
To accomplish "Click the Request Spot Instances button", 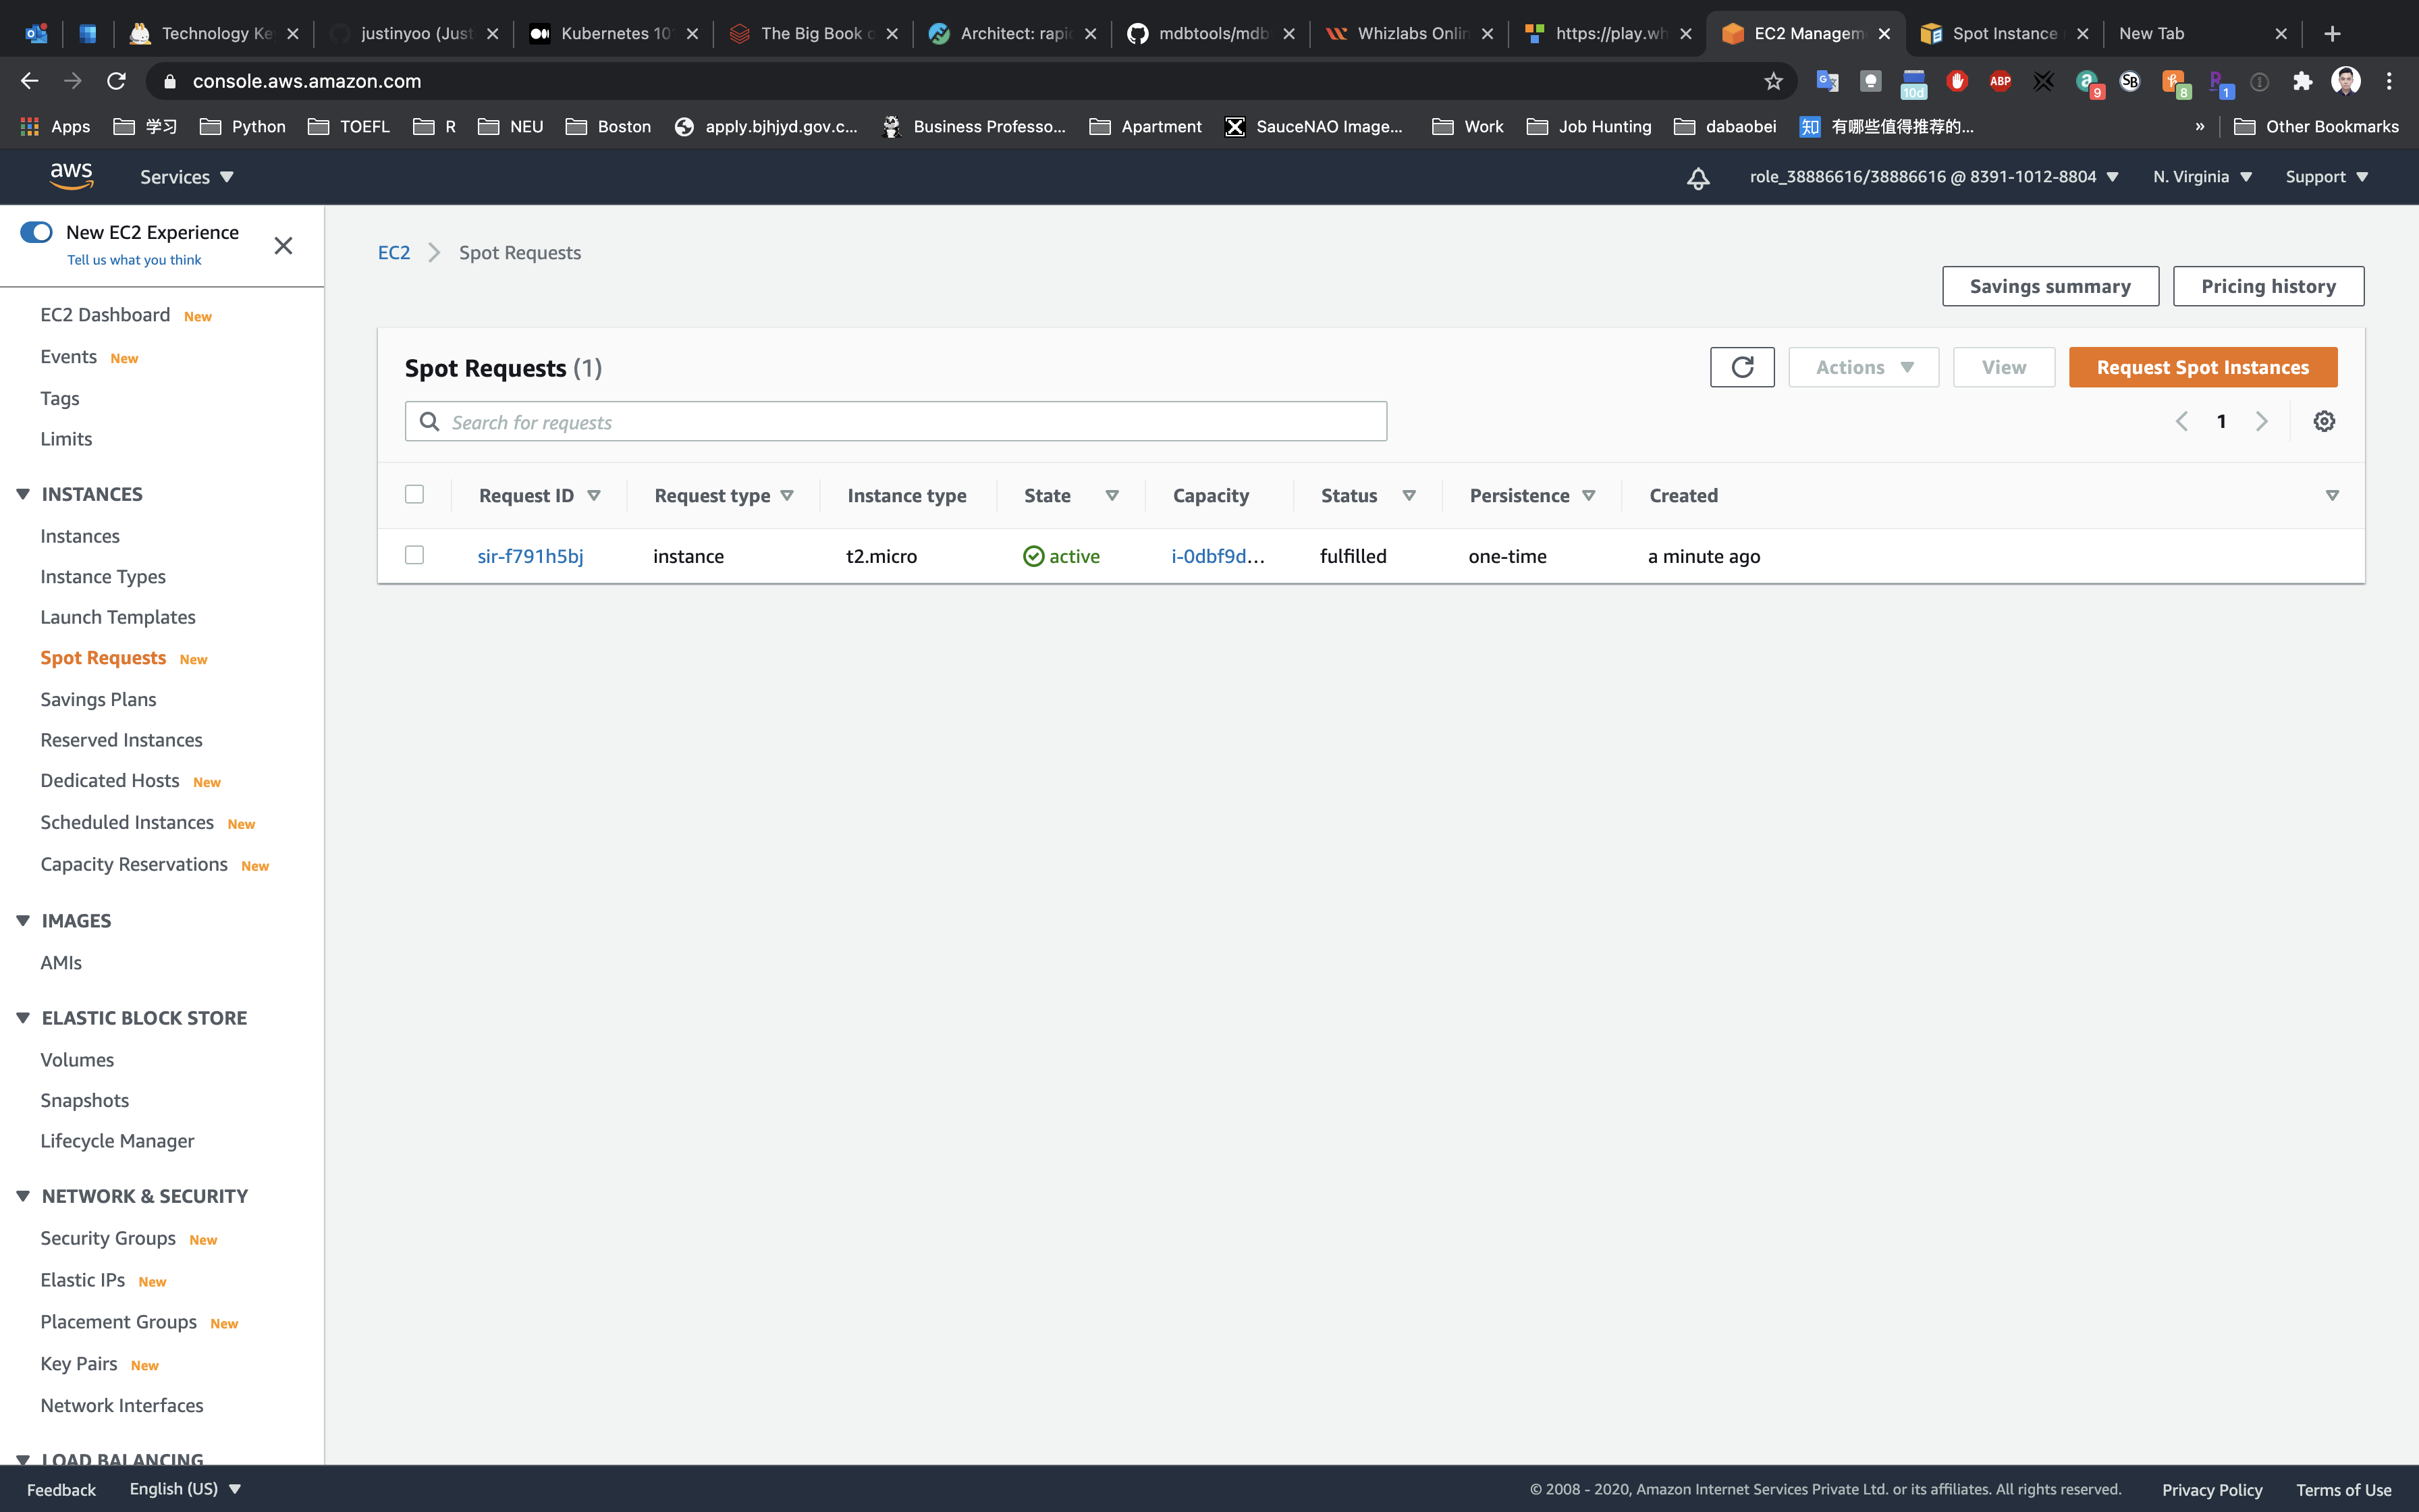I will (2202, 367).
